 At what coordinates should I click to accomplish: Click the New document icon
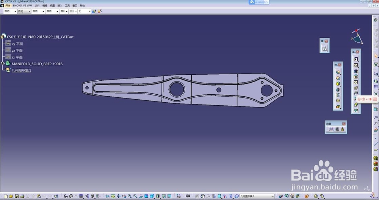[6, 196]
